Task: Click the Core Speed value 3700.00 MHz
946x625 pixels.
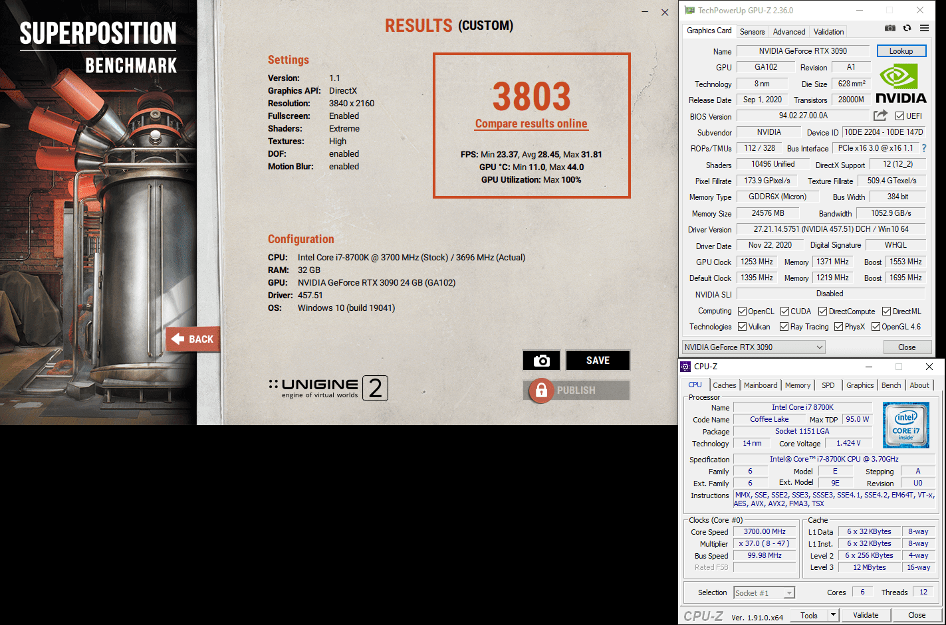Action: click(x=765, y=531)
